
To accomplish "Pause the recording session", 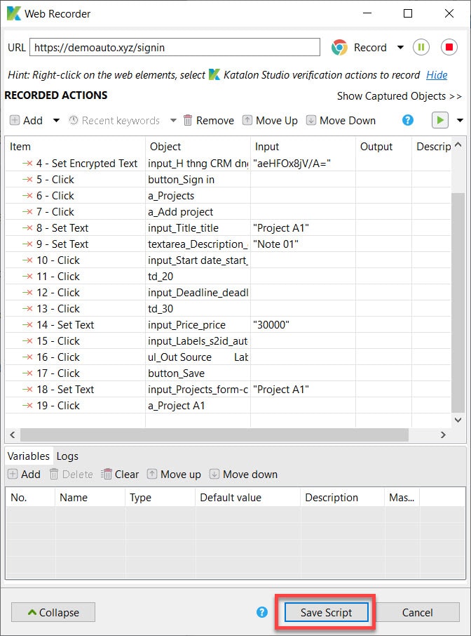I will [421, 48].
